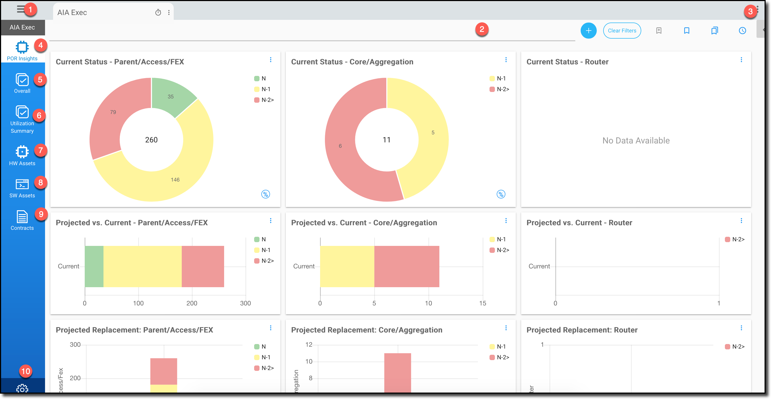The width and height of the screenshot is (771, 399).
Task: Open Projected Replacement Parent/Access/FEX card menu
Action: click(x=270, y=328)
